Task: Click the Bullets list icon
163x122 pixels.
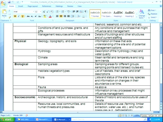Action: 57,12
